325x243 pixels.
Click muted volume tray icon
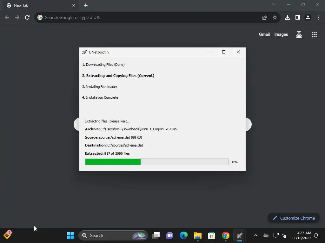click(x=284, y=235)
